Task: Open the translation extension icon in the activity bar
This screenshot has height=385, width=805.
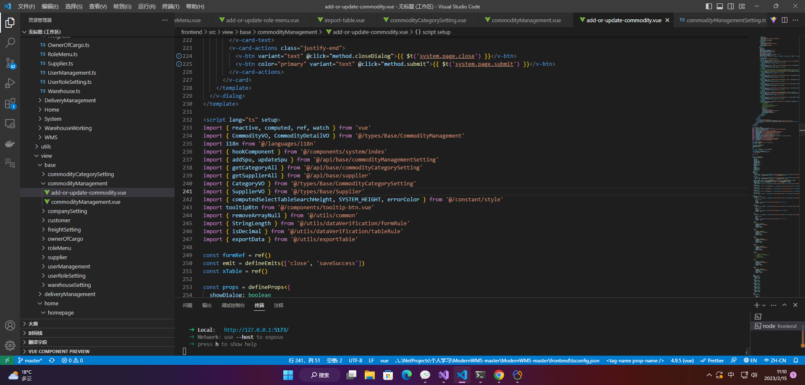Action: pyautogui.click(x=10, y=163)
